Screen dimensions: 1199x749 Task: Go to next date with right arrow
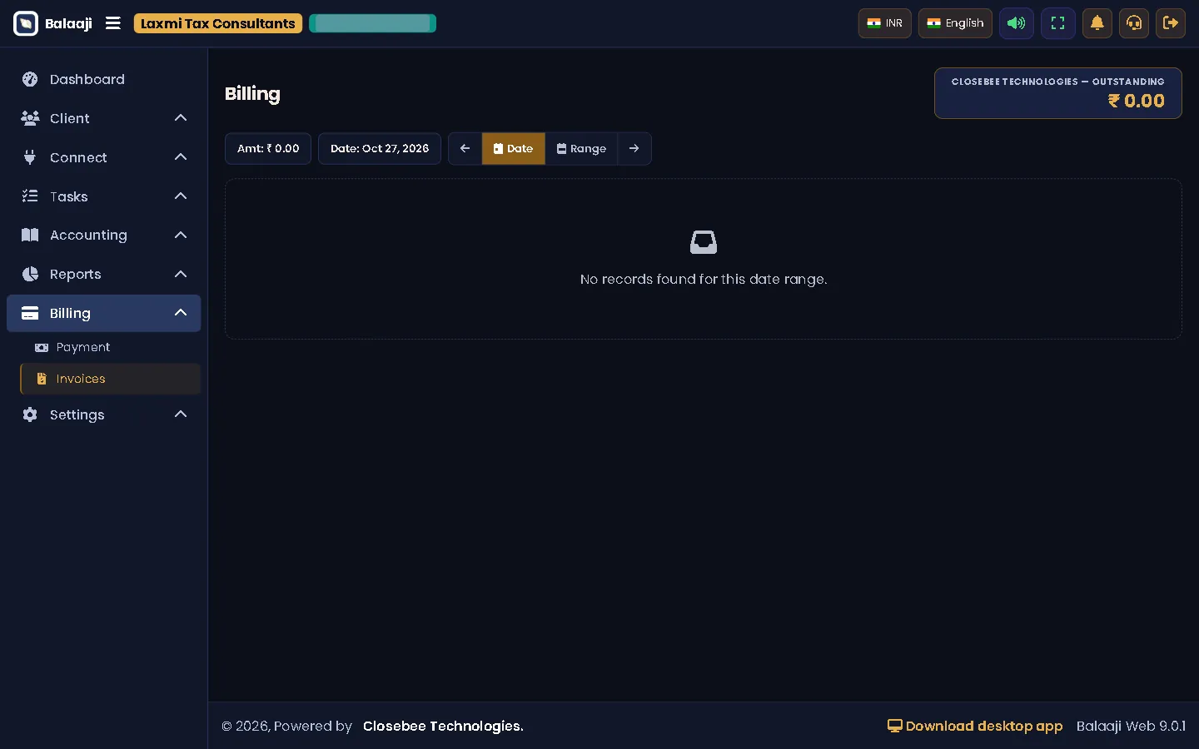coord(634,149)
